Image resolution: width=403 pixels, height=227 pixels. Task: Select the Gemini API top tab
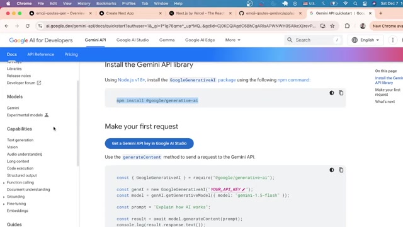click(x=95, y=40)
